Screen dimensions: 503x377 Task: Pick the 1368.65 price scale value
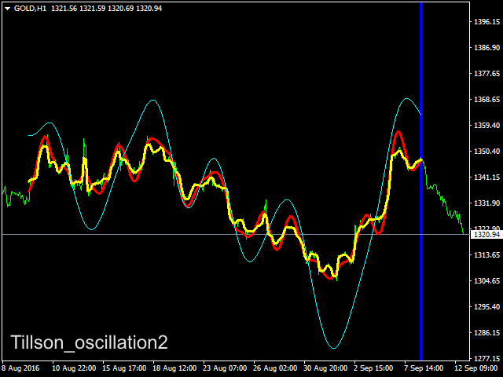486,100
